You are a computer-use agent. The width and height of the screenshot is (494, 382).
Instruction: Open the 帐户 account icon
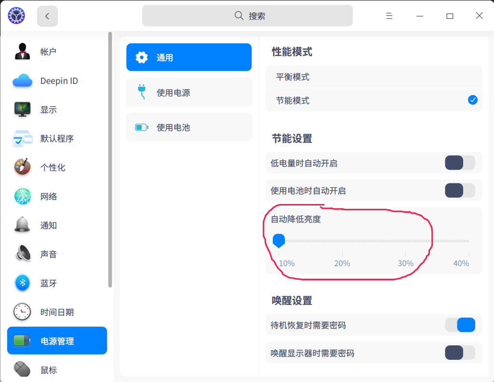22,52
